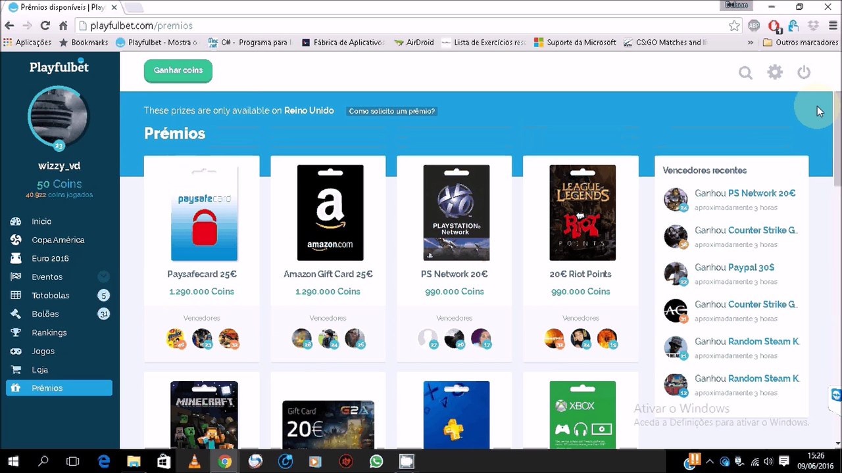Click the power logout icon
842x473 pixels.
804,72
